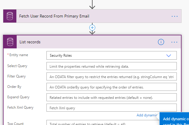Click the List records database icon
This screenshot has width=189, height=125.
(10, 42)
